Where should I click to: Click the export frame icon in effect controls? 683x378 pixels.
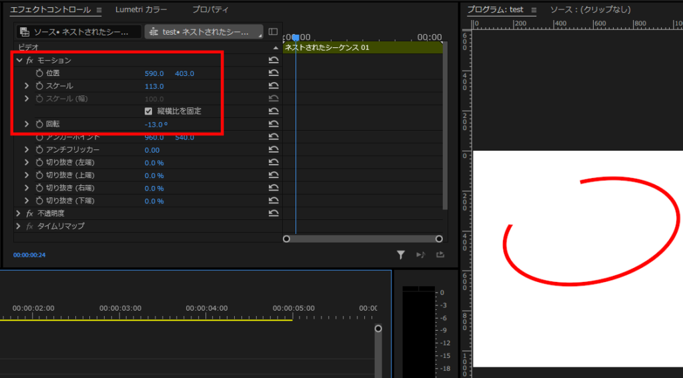coord(440,255)
